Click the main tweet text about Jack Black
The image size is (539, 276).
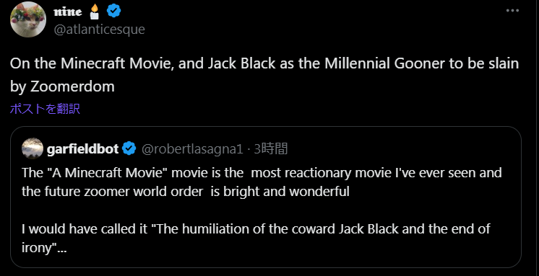pyautogui.click(x=264, y=75)
